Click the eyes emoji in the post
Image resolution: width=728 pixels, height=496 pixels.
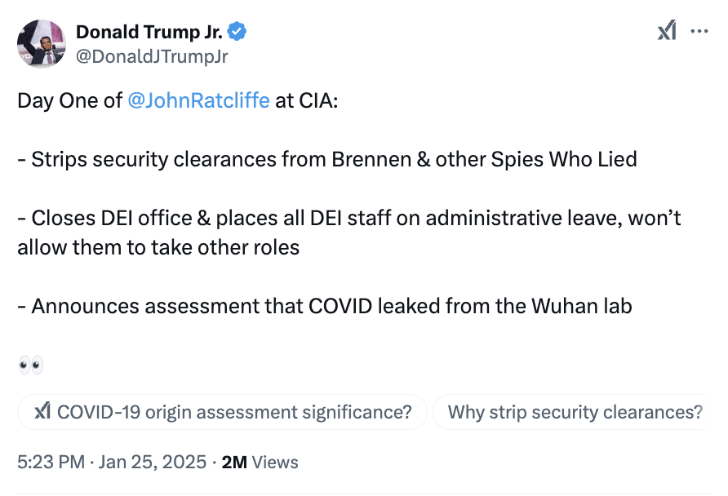coord(30,365)
